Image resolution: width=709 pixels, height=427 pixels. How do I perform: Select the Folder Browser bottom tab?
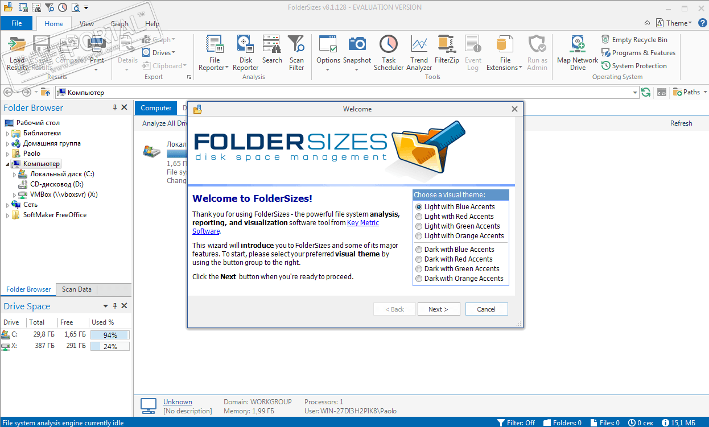coord(28,289)
